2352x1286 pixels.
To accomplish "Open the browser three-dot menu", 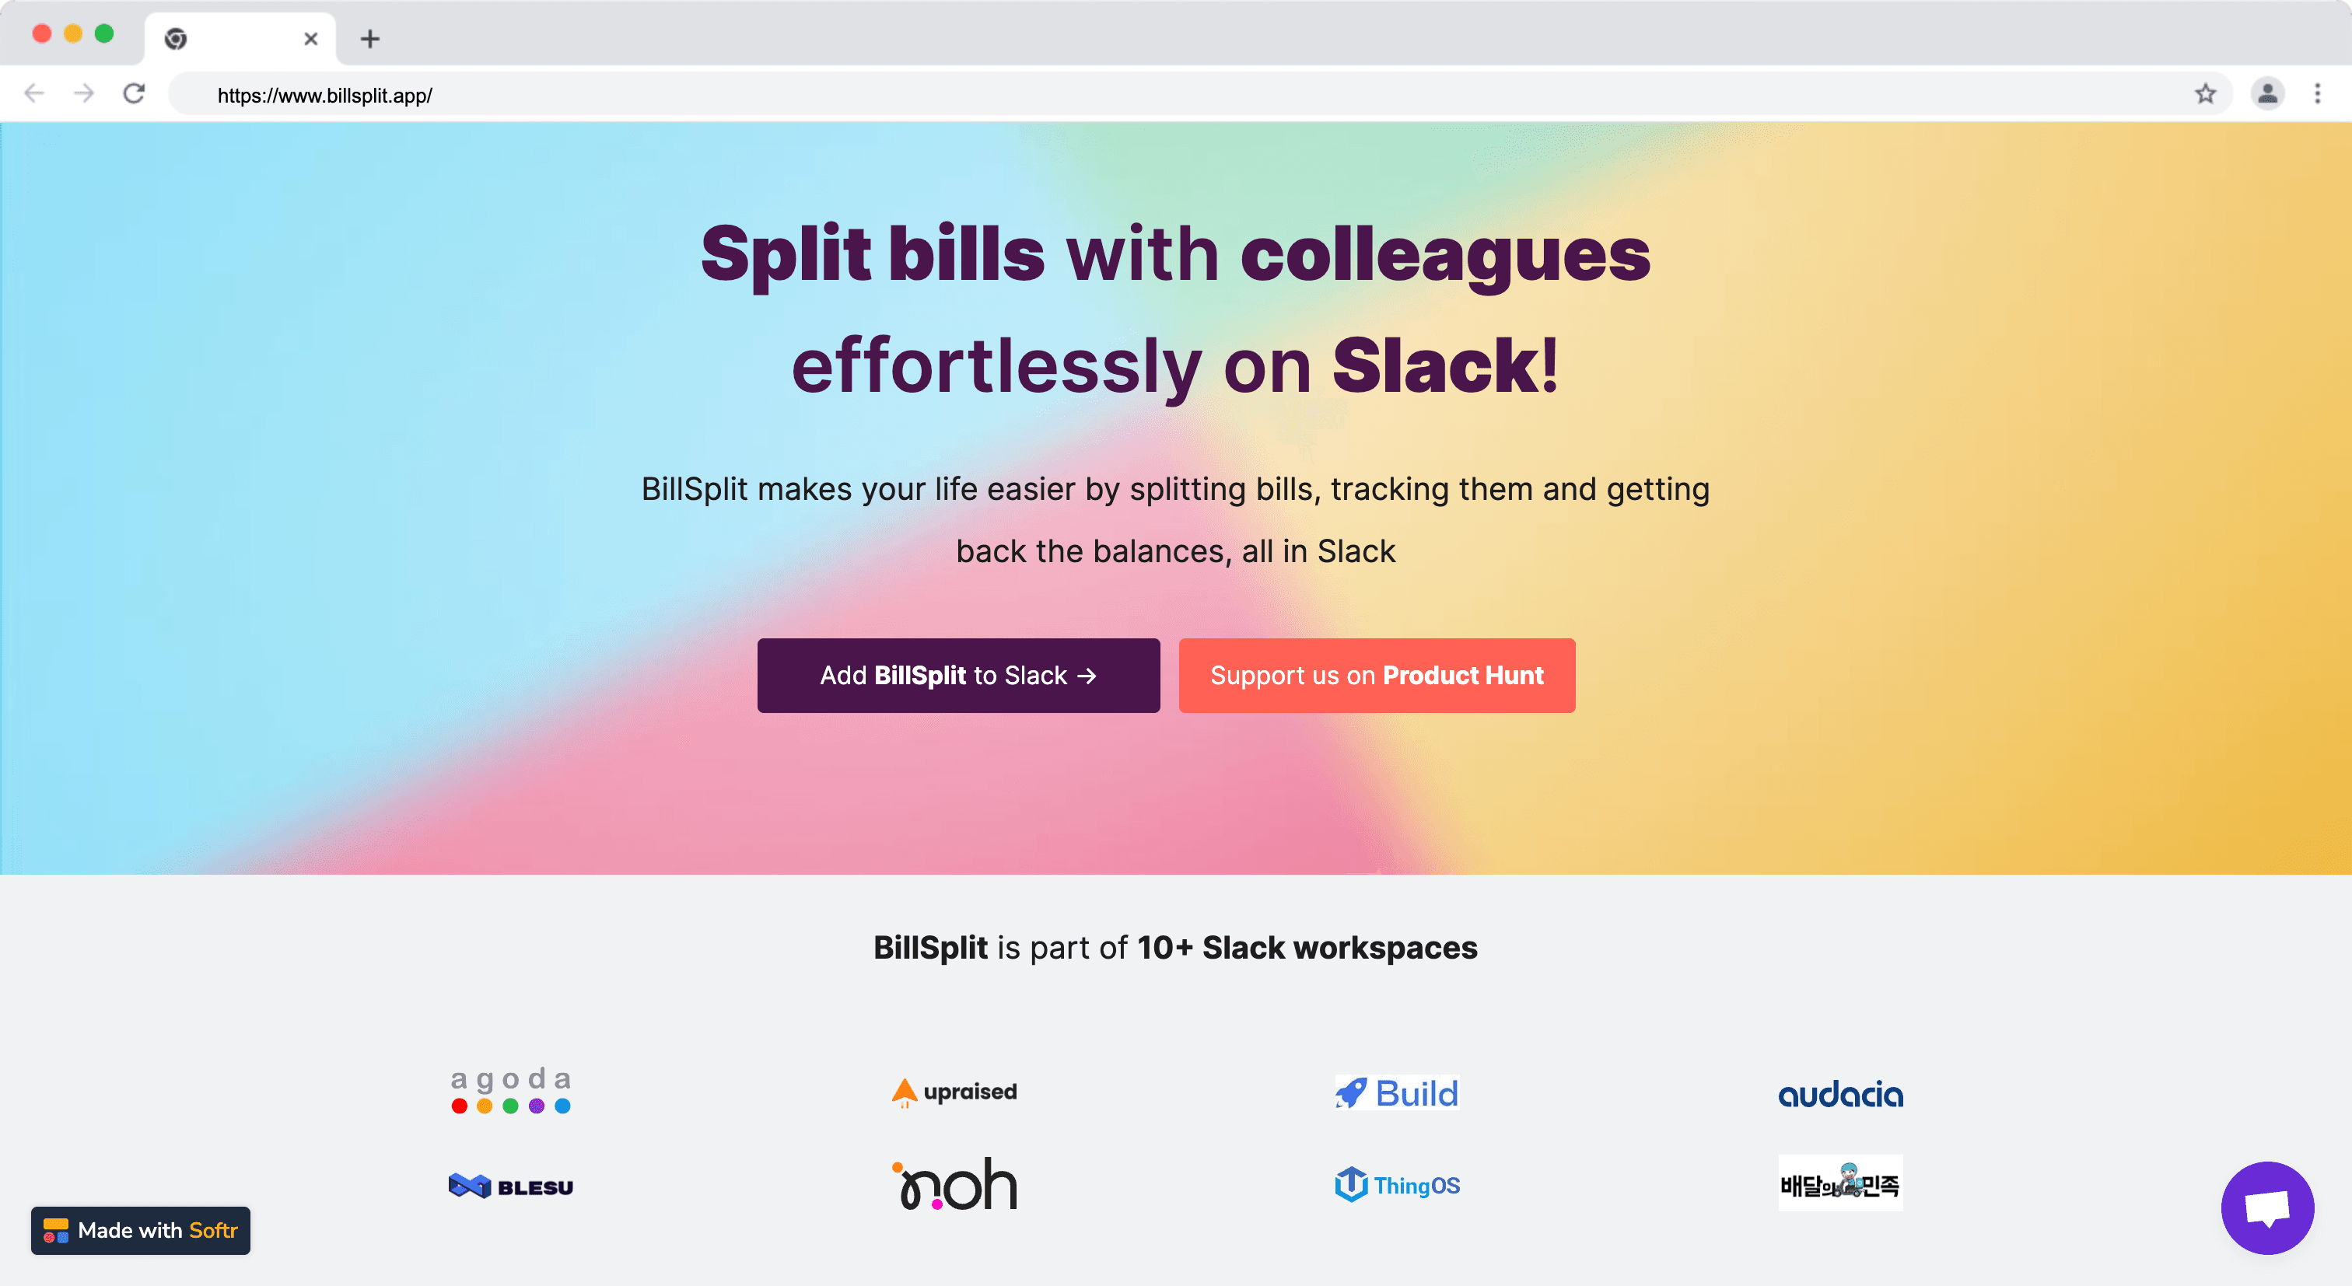I will 2317,93.
